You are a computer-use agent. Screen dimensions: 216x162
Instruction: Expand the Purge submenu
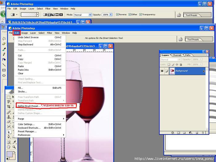(40, 119)
